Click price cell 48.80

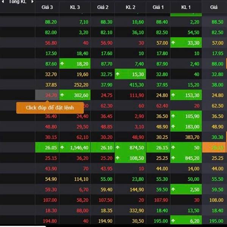tap(47, 126)
